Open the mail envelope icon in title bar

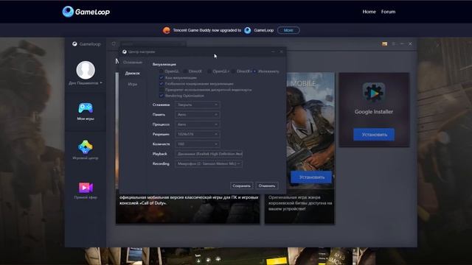point(385,44)
